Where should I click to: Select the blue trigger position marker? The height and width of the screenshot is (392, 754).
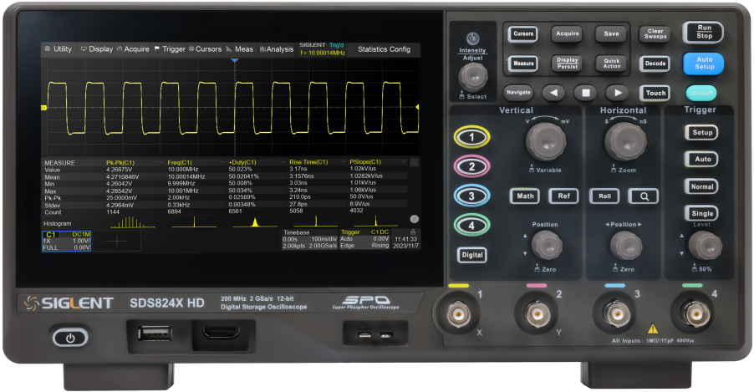click(235, 61)
